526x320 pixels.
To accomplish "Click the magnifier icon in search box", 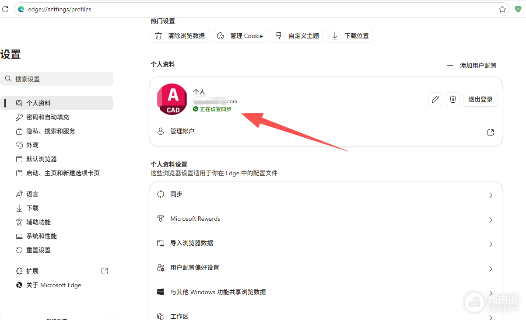I will pyautogui.click(x=8, y=79).
